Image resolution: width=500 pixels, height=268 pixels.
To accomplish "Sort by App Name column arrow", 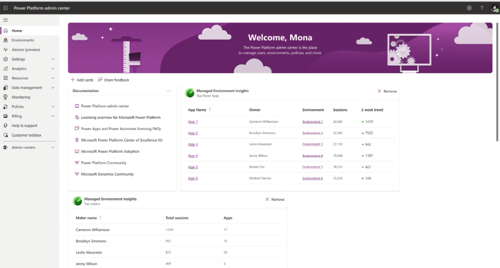I will click(x=210, y=110).
